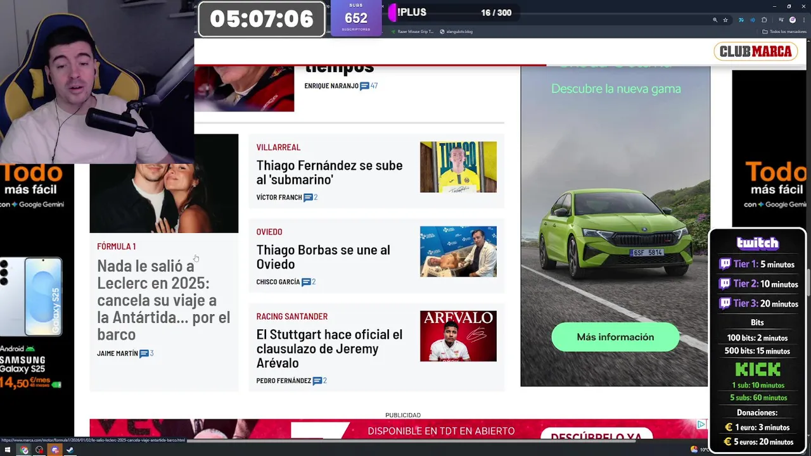Open comments icon next to Enrique Naranjo
The height and width of the screenshot is (456, 811).
coord(364,86)
